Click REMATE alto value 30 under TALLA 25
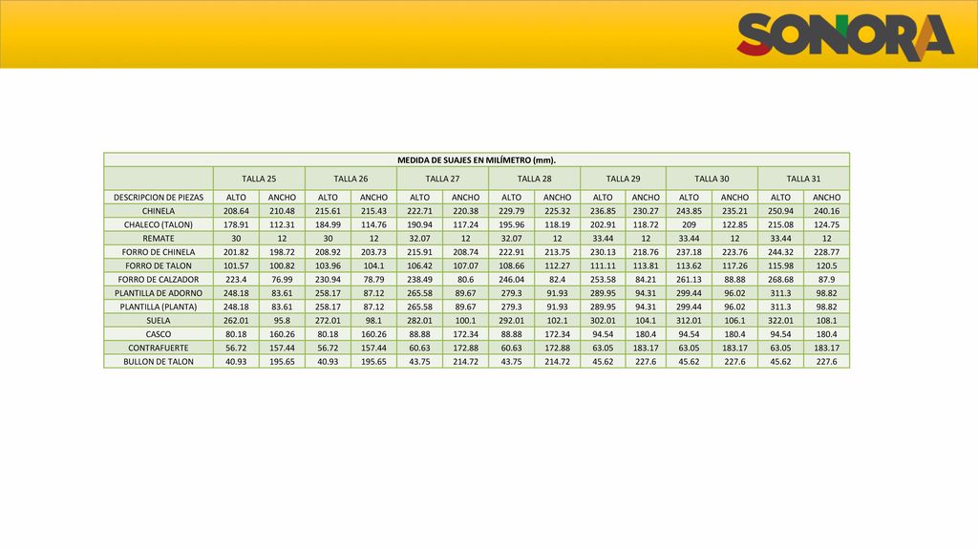This screenshot has width=978, height=550. (236, 238)
